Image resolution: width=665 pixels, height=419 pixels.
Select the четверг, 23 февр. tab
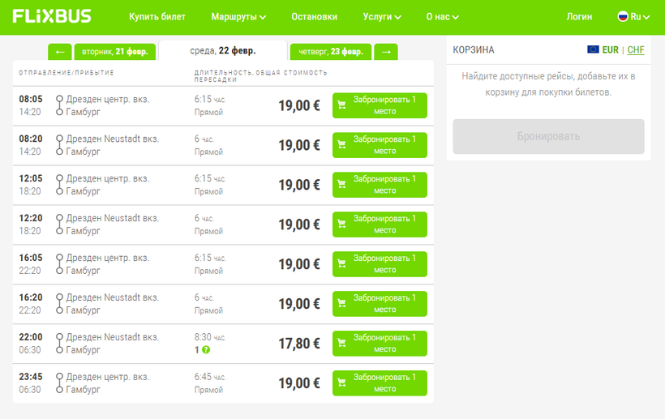point(330,52)
